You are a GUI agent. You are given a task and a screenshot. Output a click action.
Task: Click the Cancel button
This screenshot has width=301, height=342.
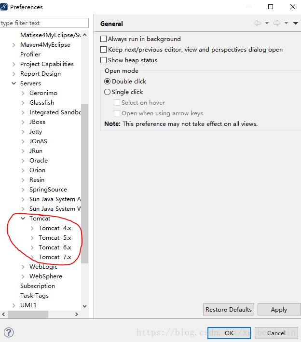coord(276,333)
